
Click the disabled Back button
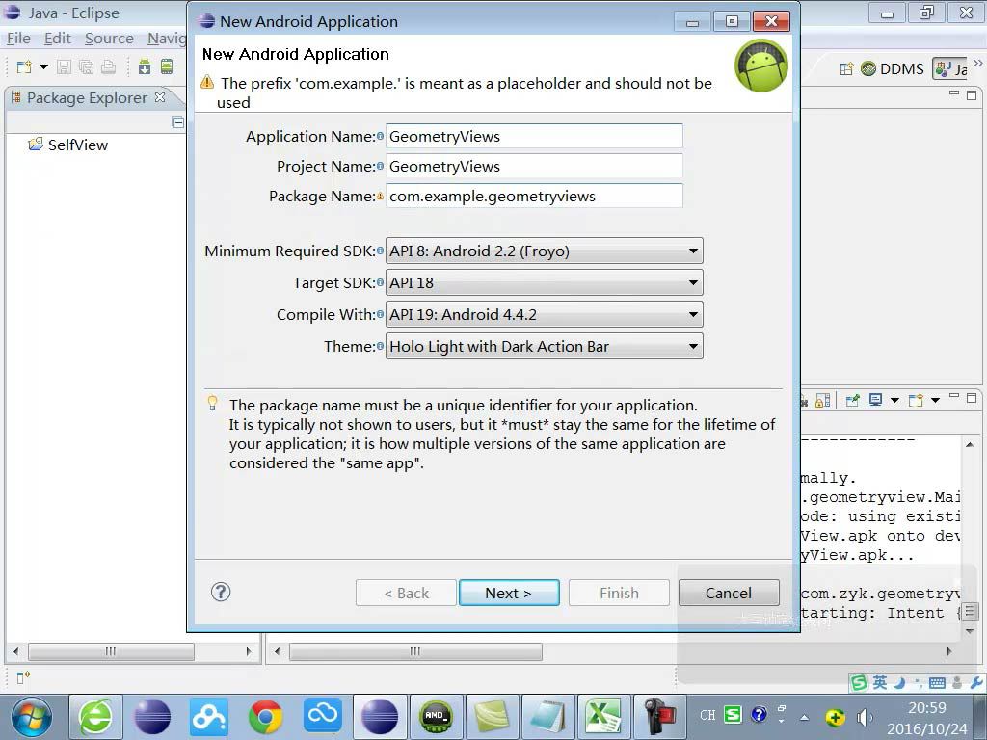pos(406,593)
